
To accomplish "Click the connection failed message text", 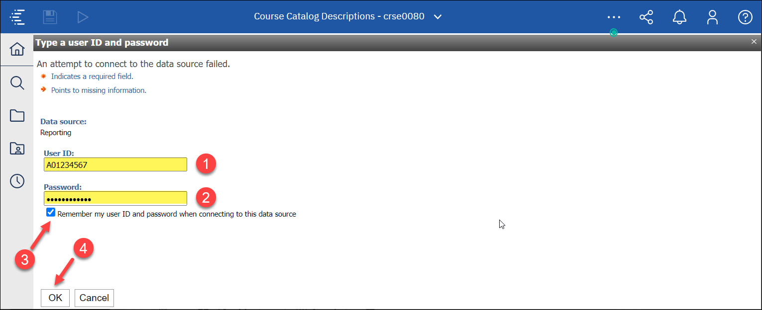I will click(133, 64).
